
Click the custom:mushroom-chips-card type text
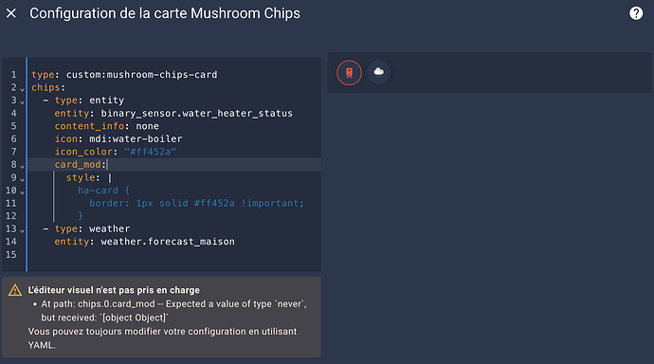pyautogui.click(x=142, y=75)
